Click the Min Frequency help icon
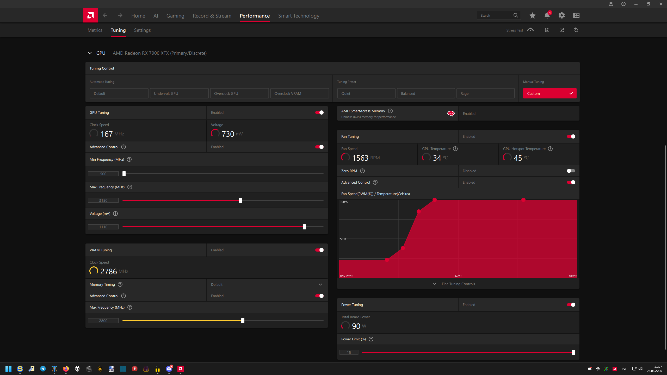The height and width of the screenshot is (375, 667). [129, 159]
